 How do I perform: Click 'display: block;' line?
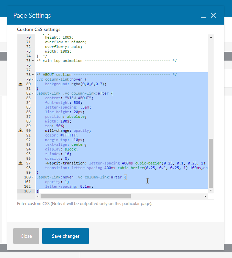click(61, 149)
